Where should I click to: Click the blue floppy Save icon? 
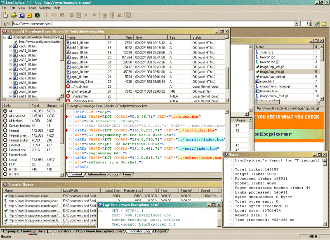[x=22, y=15]
